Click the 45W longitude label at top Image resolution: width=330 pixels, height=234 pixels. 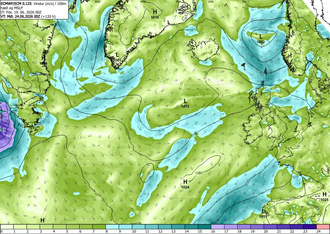tap(143, 2)
